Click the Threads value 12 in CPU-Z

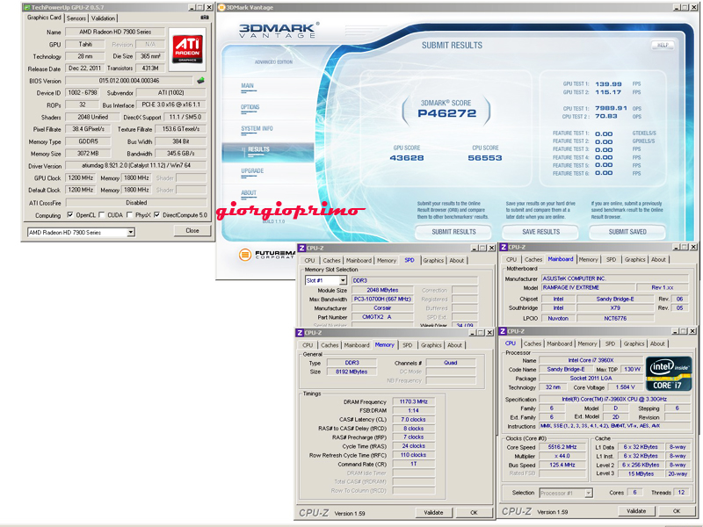pyautogui.click(x=682, y=492)
